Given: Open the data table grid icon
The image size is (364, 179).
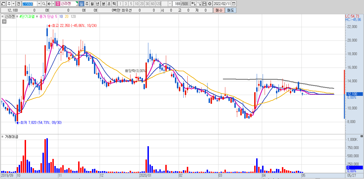Looking at the screenshot, I should (4, 21).
